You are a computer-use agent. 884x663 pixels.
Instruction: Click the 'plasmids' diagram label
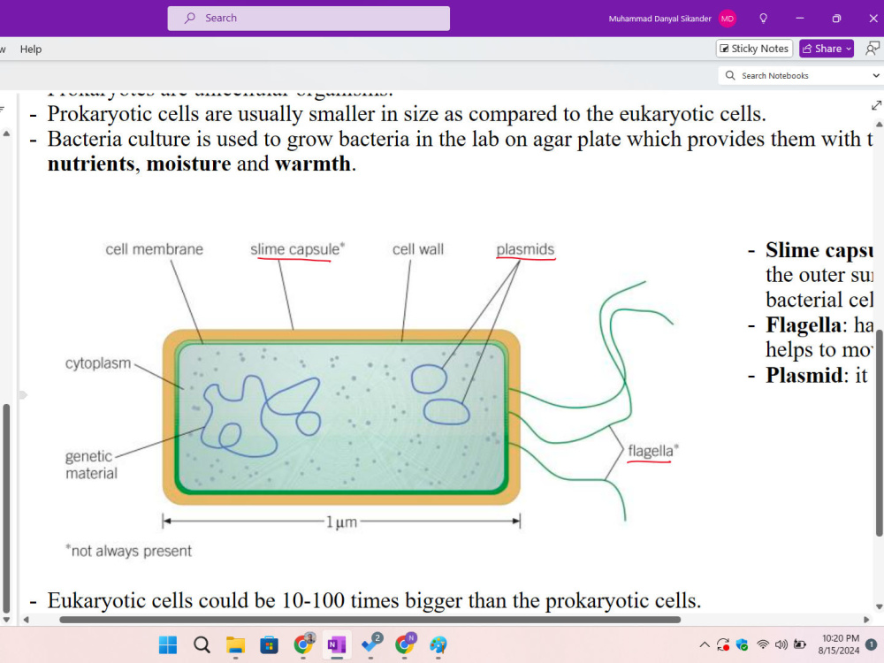click(525, 249)
